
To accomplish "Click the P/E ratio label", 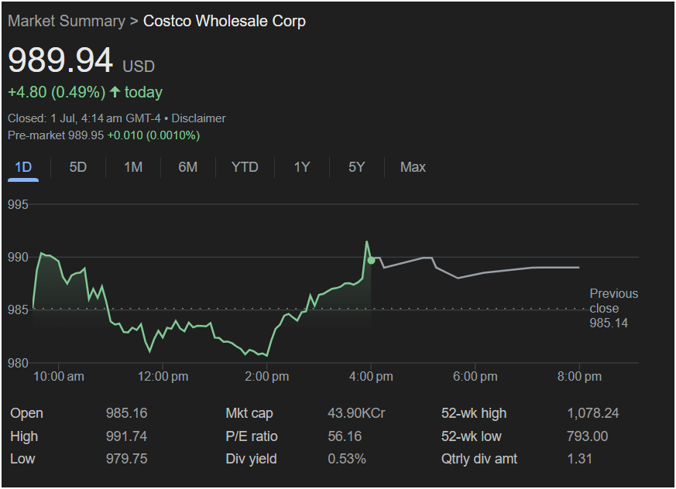I will pos(252,436).
